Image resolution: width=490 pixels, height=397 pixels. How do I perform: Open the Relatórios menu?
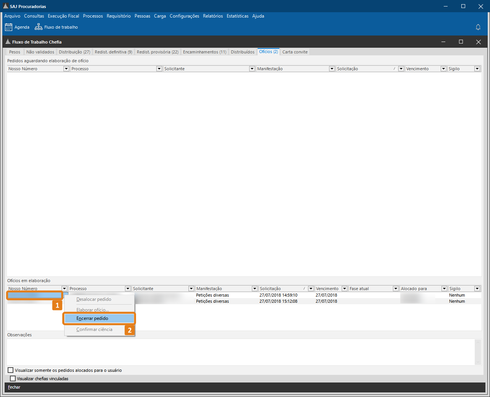tap(213, 16)
